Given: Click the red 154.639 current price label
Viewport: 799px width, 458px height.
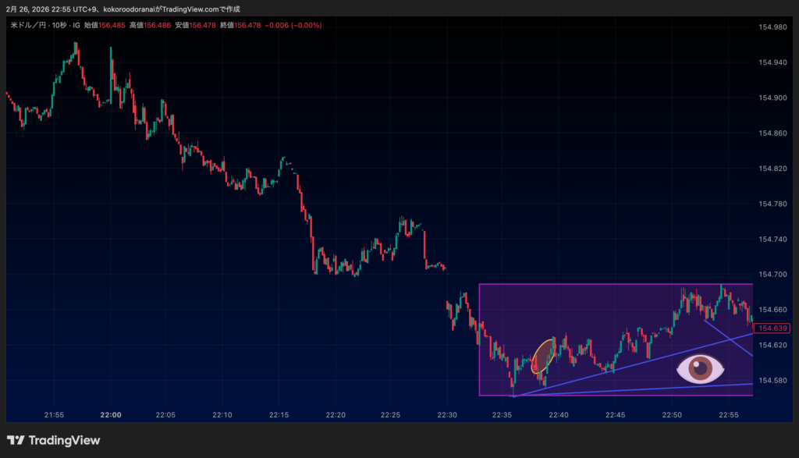Looking at the screenshot, I should (773, 328).
